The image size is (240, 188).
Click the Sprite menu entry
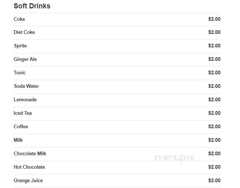[20, 46]
